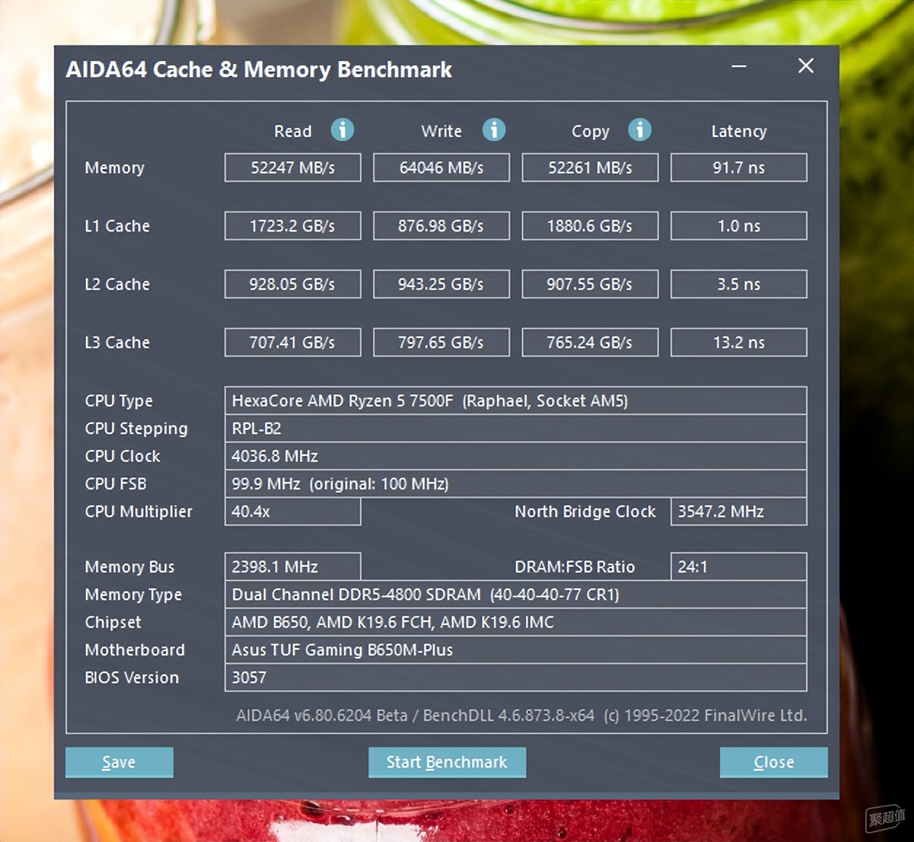Click the CPU Multiplier label
The height and width of the screenshot is (842, 914).
click(138, 512)
